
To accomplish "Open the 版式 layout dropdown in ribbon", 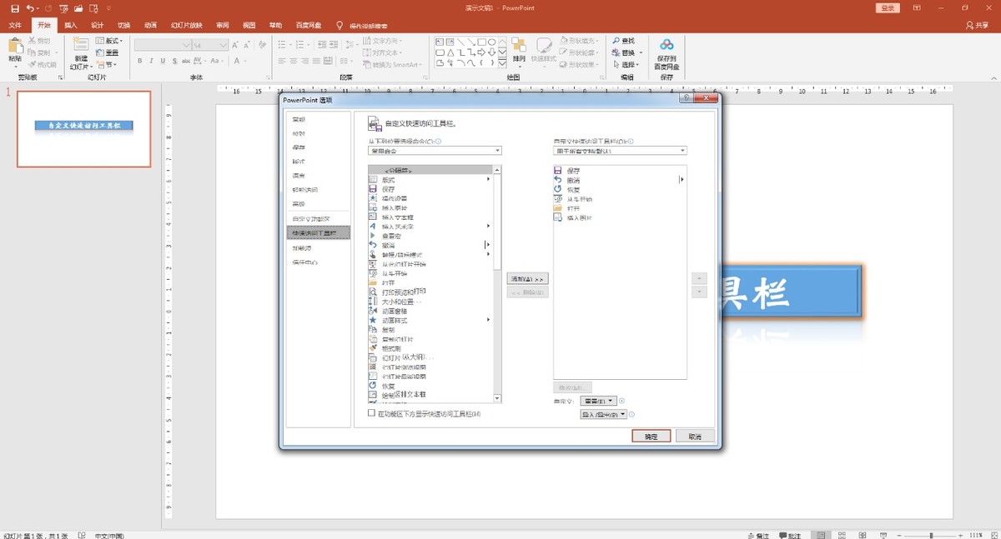I will (x=109, y=41).
